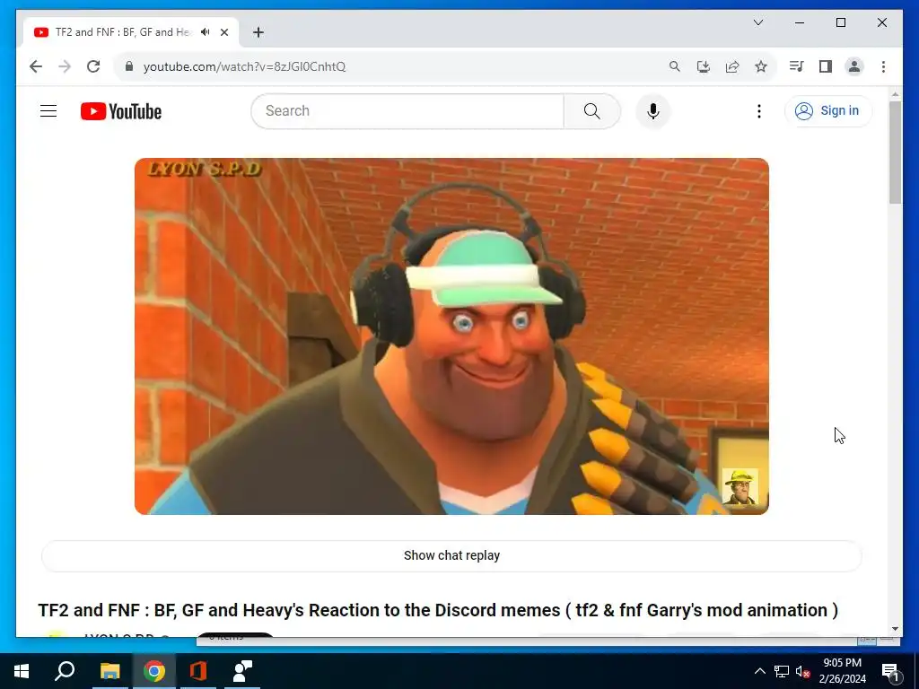Open the YouTube guide hamburger menu
This screenshot has width=919, height=689.
(48, 110)
